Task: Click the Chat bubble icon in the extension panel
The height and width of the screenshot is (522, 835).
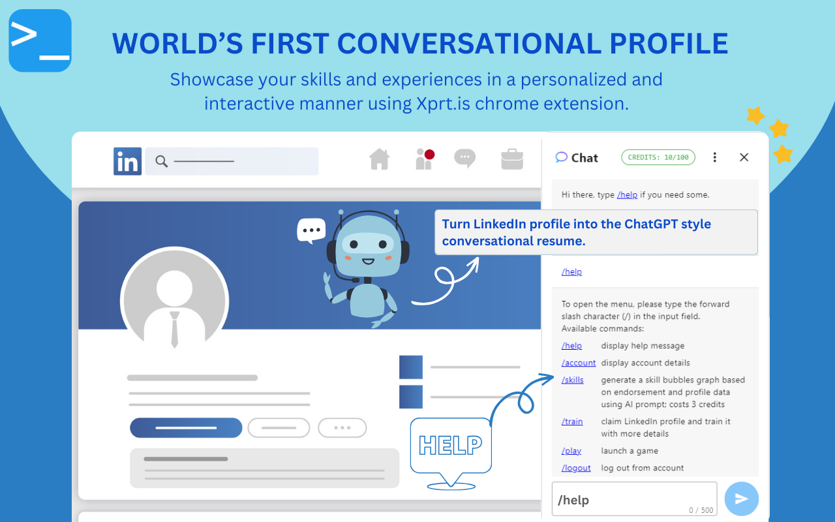Action: tap(562, 157)
